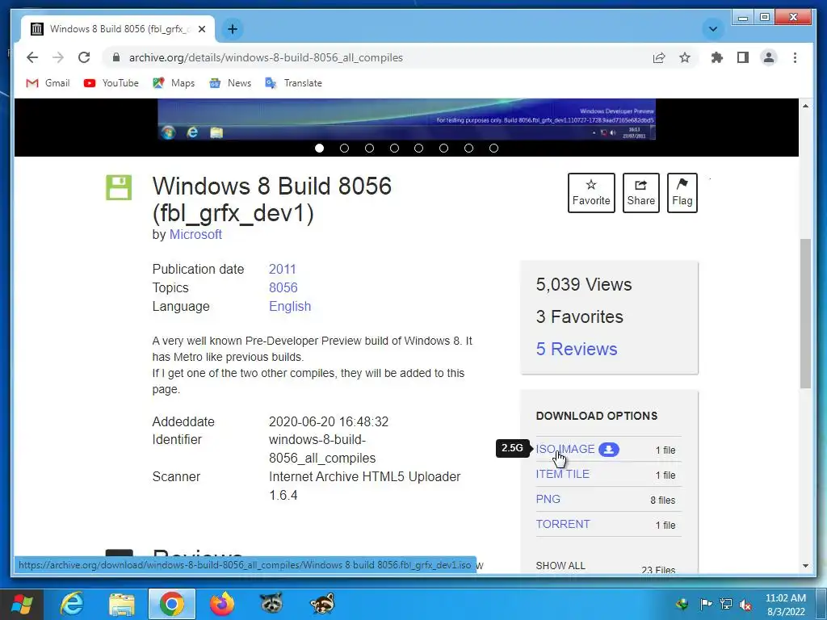This screenshot has height=620, width=827.
Task: Click the 5,039 Views text
Action: coord(584,285)
